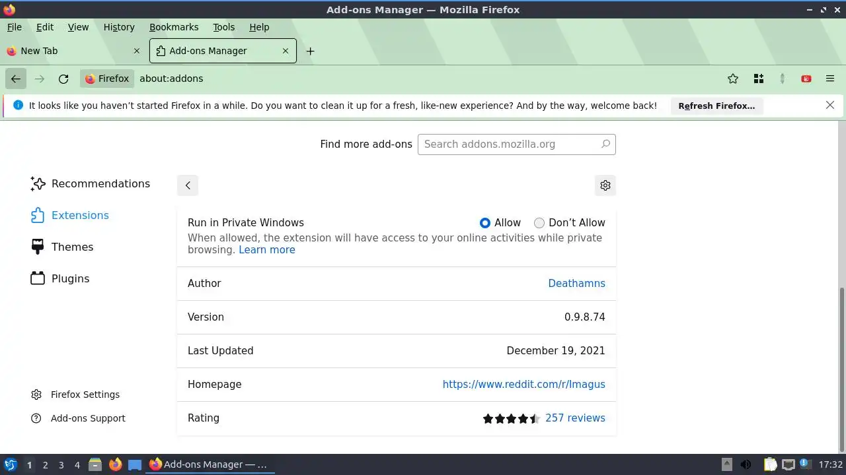This screenshot has height=475, width=846.
Task: Open the Help menu
Action: click(x=259, y=27)
